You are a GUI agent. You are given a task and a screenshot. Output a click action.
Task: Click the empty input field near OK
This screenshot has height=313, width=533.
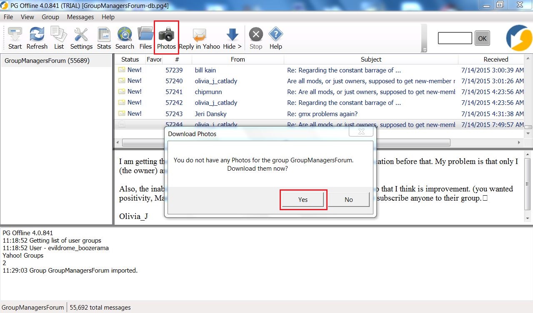click(455, 38)
